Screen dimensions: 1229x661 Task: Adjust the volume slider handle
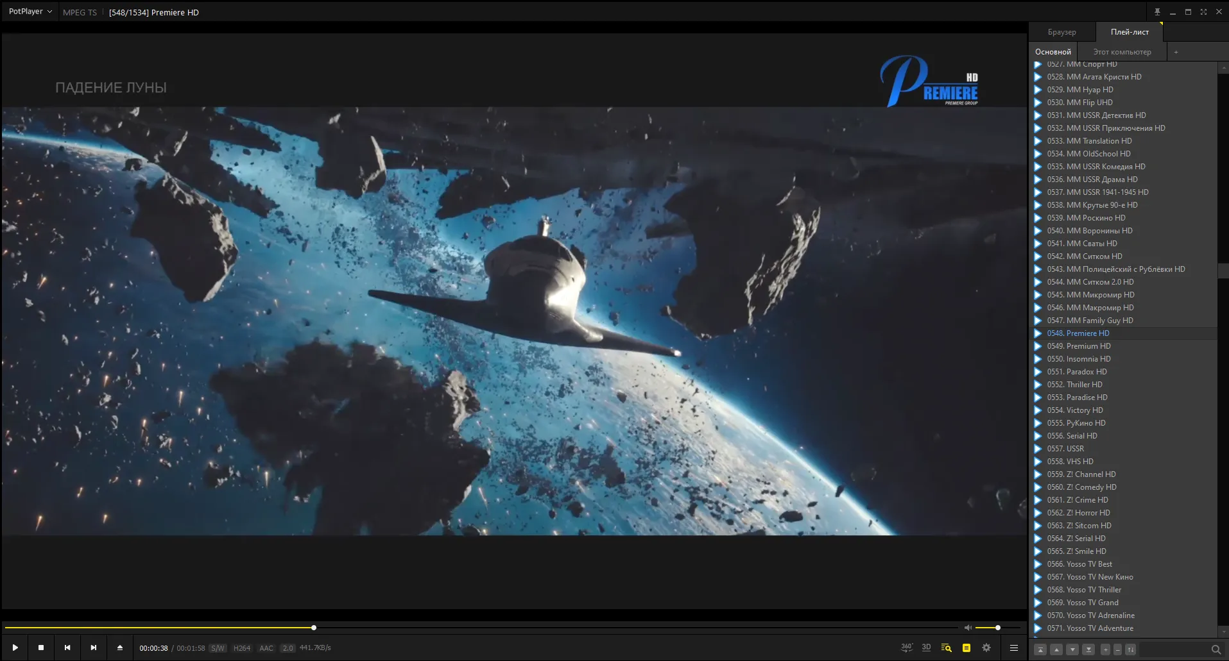click(997, 628)
